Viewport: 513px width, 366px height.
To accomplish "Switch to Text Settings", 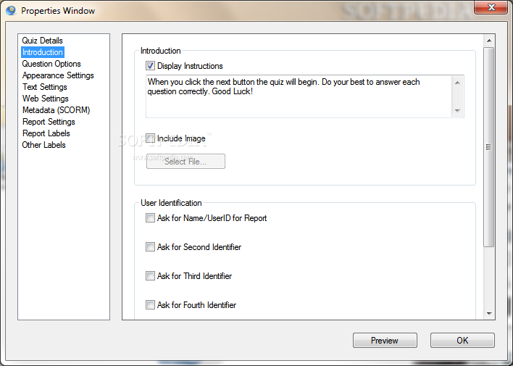I will [44, 87].
